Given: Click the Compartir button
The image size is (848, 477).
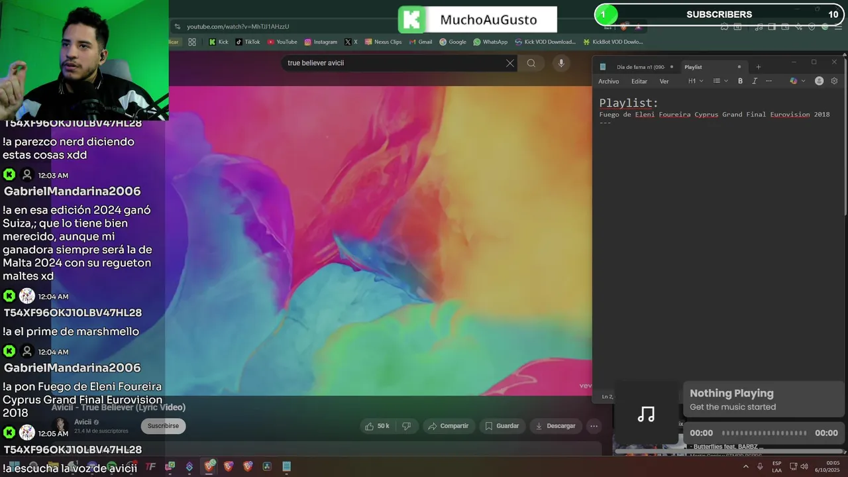Looking at the screenshot, I should pos(449,426).
